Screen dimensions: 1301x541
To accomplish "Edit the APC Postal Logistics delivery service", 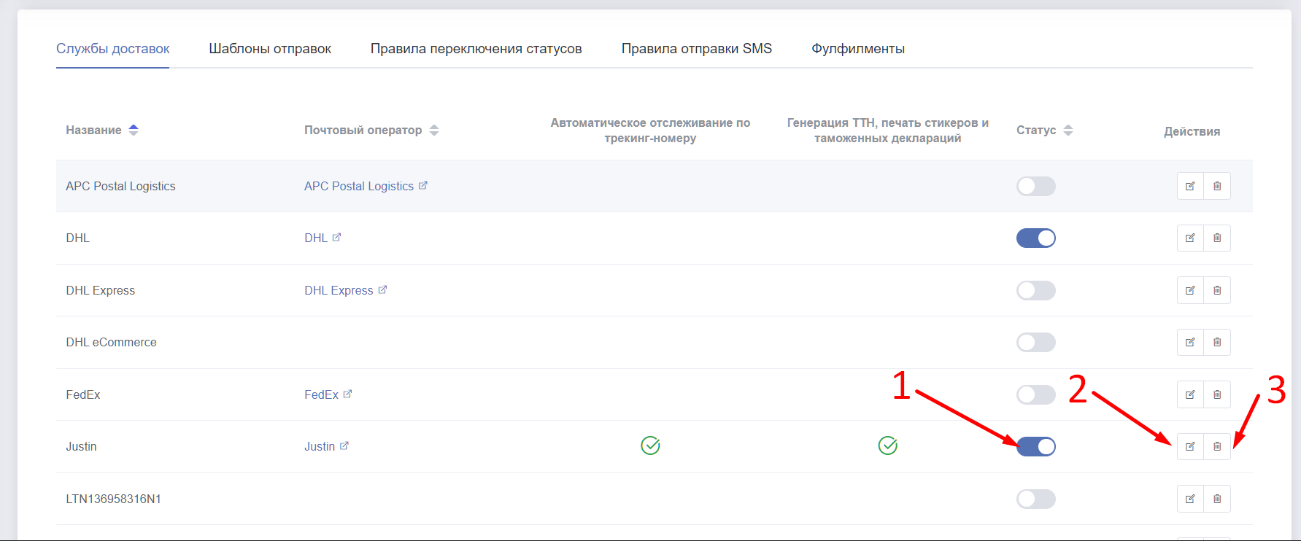I will pos(1190,186).
